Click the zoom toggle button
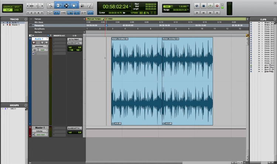The image size is (277, 164). (x=50, y=13)
